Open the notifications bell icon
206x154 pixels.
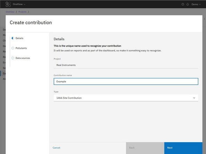coord(188,4)
